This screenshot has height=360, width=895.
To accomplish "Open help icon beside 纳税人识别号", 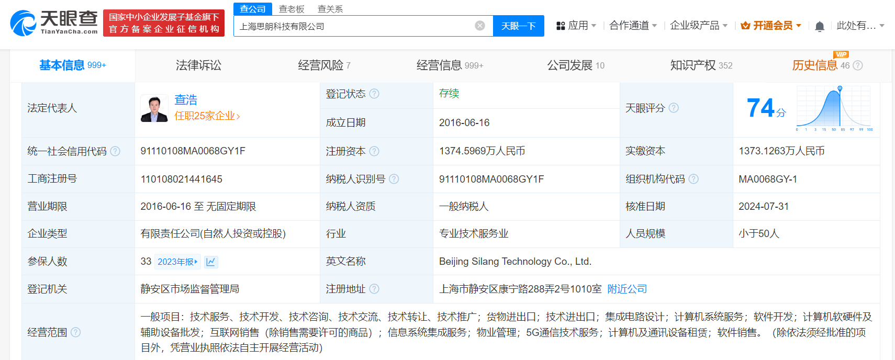I will [x=394, y=179].
